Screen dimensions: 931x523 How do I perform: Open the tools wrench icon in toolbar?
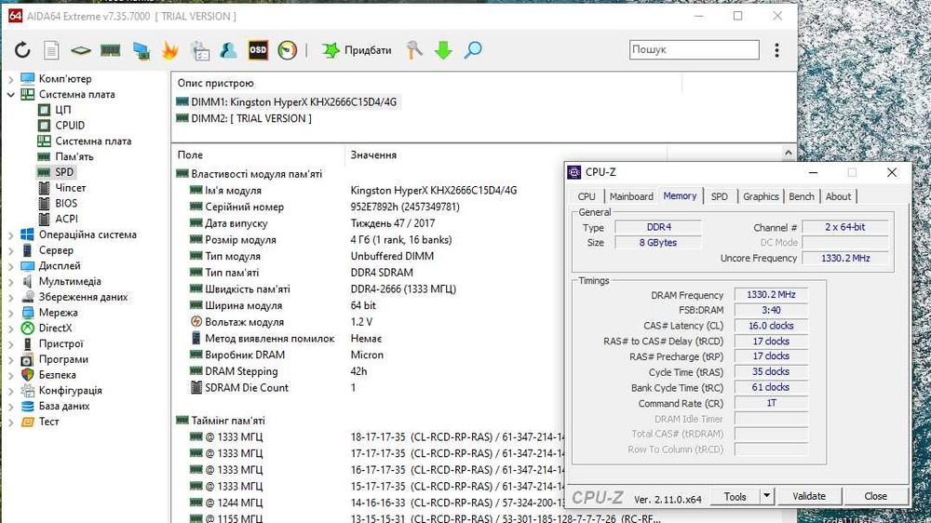(x=414, y=50)
